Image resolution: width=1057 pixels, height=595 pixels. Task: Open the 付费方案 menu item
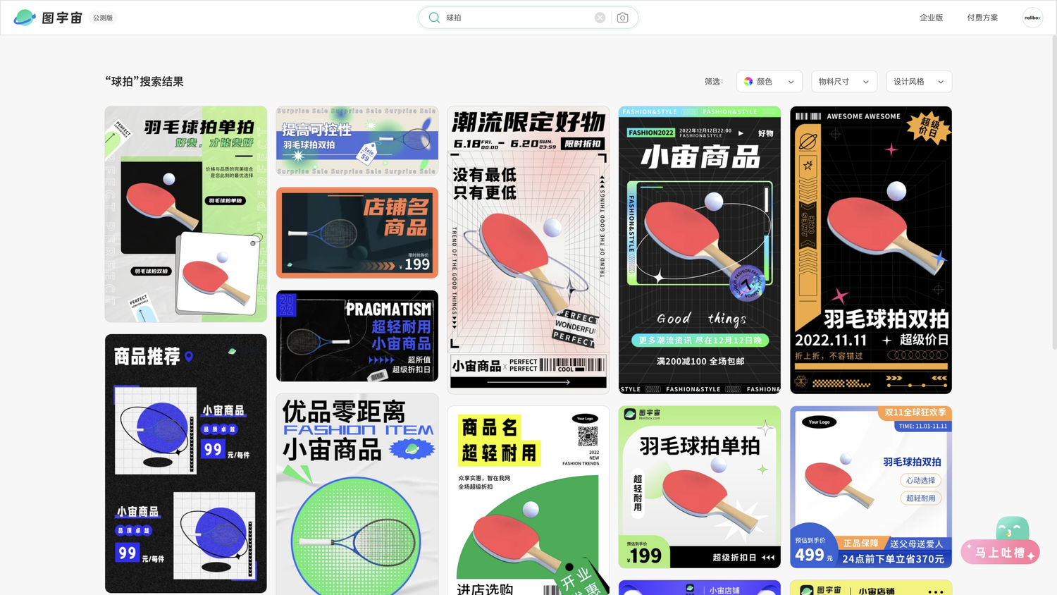tap(982, 18)
